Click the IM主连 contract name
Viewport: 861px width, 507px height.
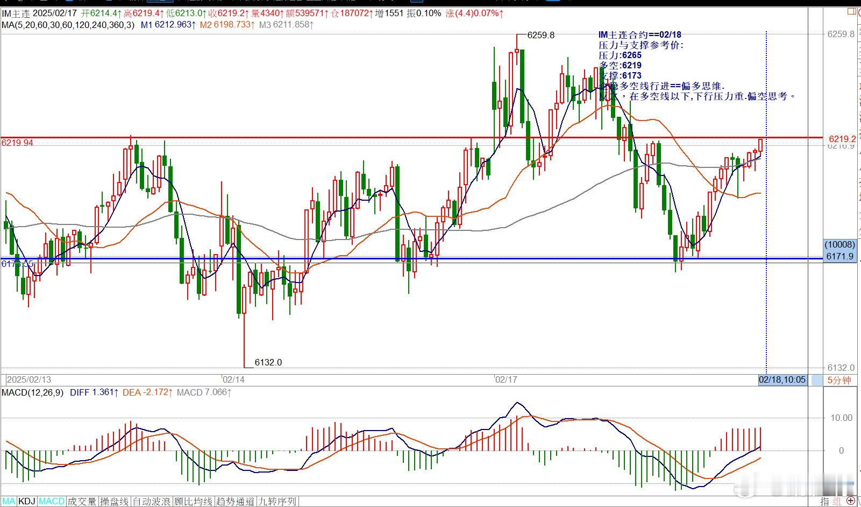16,13
